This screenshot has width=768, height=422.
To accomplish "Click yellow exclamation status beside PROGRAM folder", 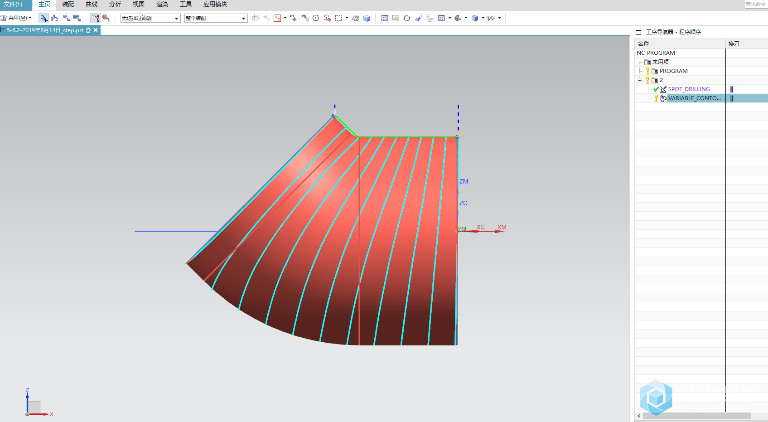I will point(647,71).
